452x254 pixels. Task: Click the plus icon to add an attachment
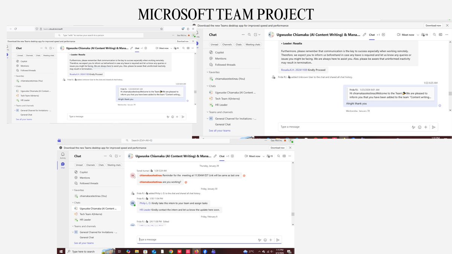(x=270, y=240)
